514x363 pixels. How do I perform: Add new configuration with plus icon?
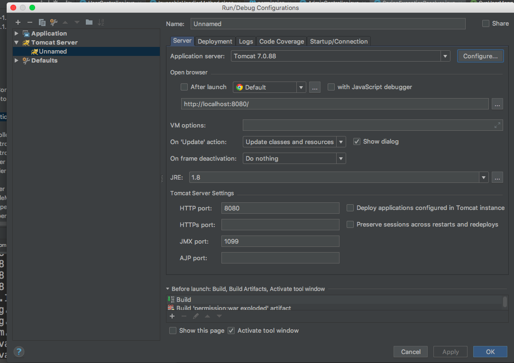[x=18, y=22]
